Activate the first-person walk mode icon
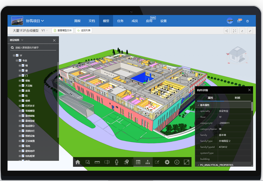This screenshot has height=181, width=263. point(116,162)
